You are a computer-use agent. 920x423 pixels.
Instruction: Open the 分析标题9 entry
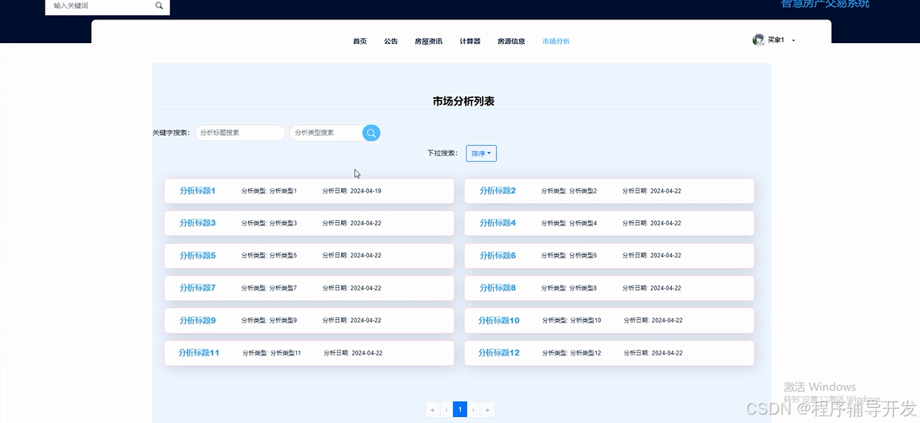[198, 320]
